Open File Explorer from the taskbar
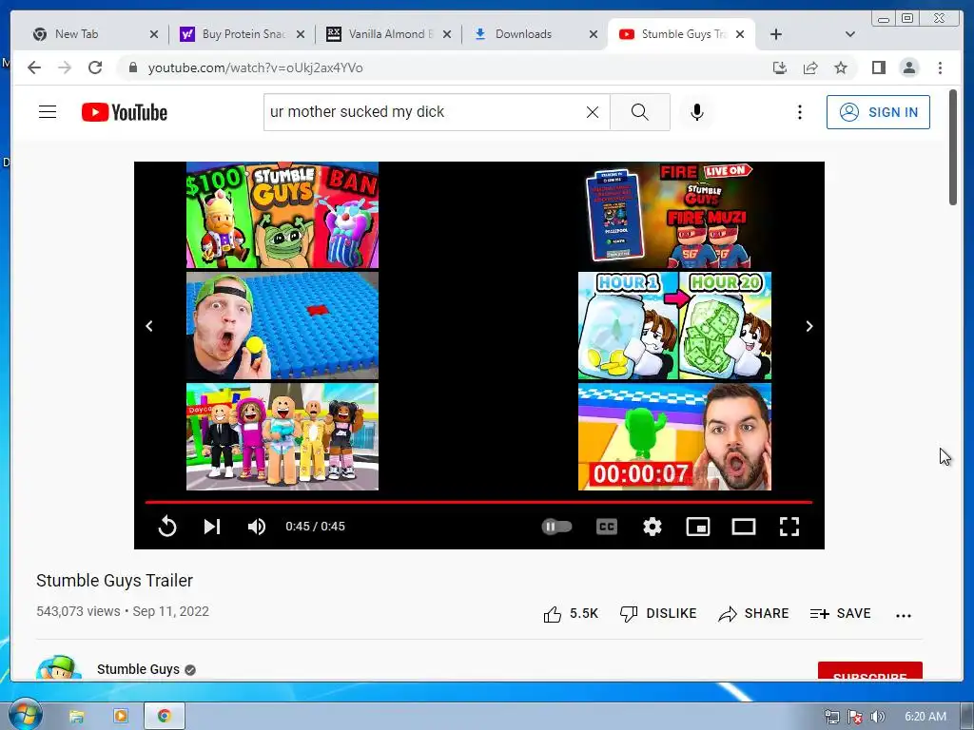Screen dimensions: 974x730 pyautogui.click(x=76, y=716)
